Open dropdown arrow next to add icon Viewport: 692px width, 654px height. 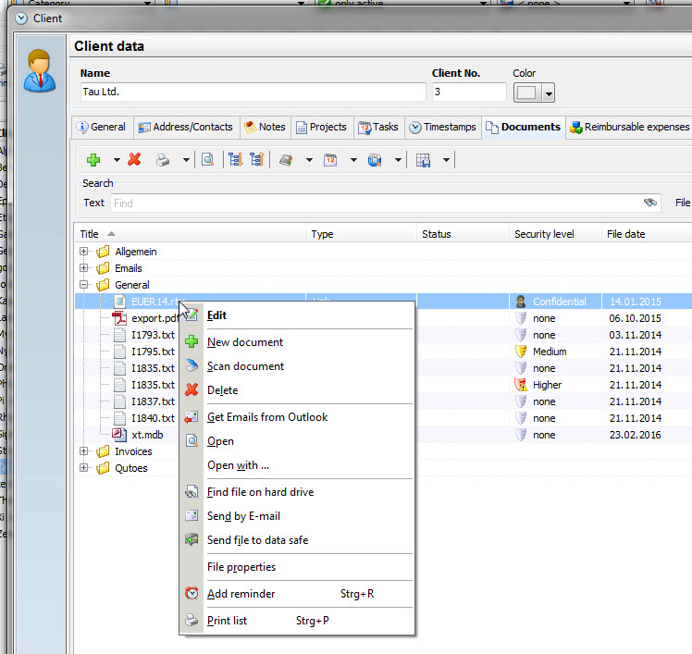(x=117, y=160)
